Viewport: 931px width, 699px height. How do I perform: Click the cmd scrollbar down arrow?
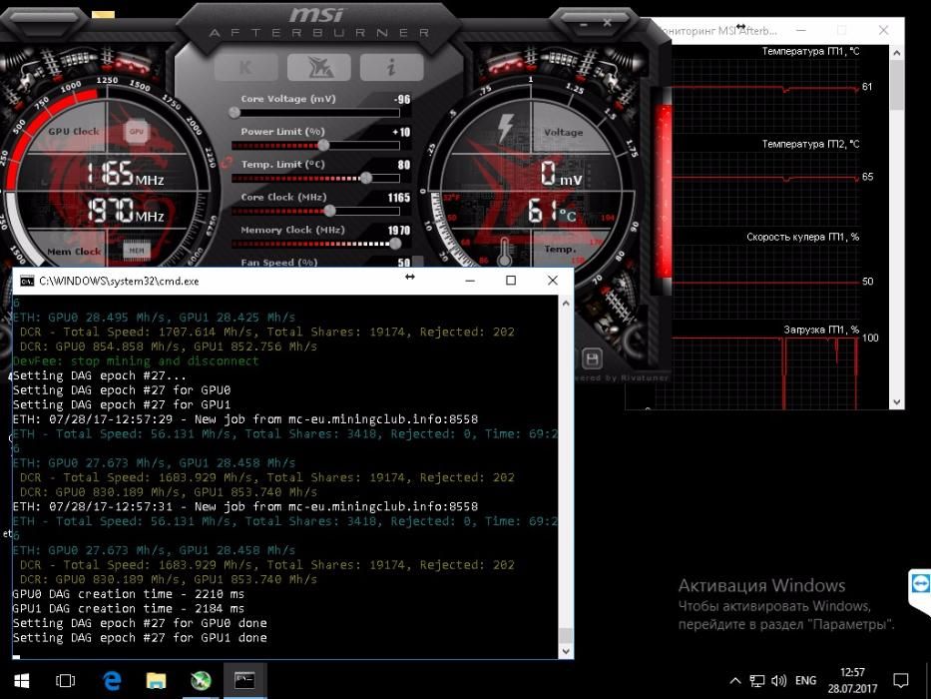566,651
